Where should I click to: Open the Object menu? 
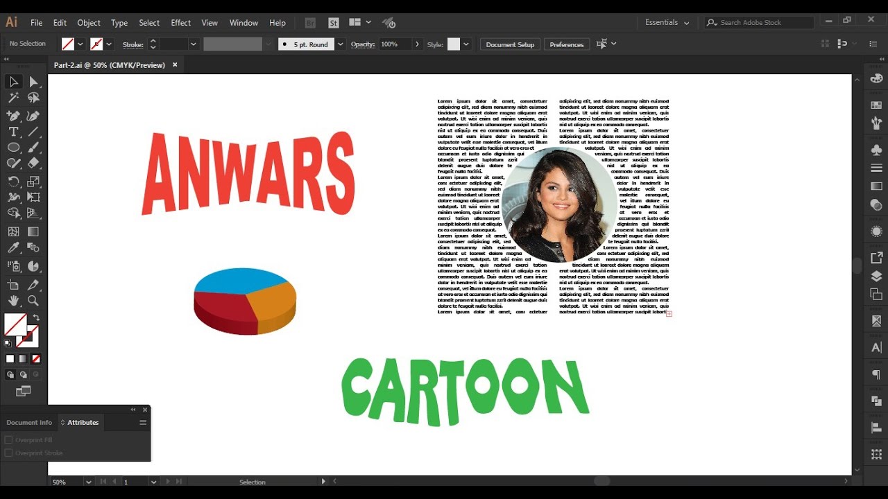(x=89, y=23)
